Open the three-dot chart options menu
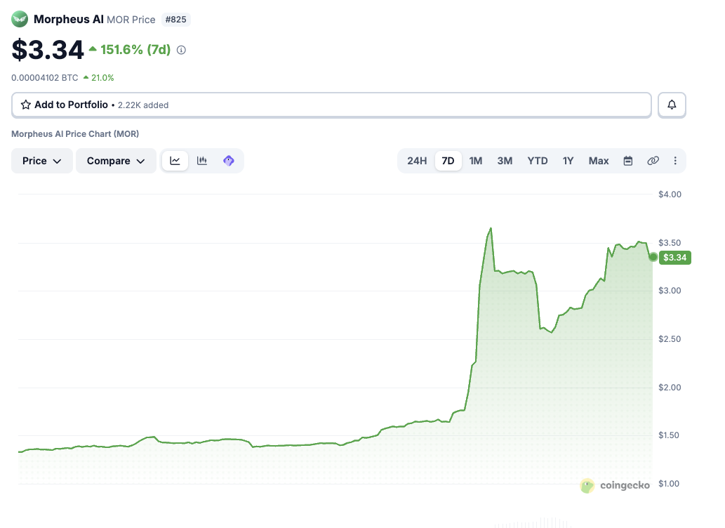Viewport: 725px width, 528px height. click(x=675, y=161)
